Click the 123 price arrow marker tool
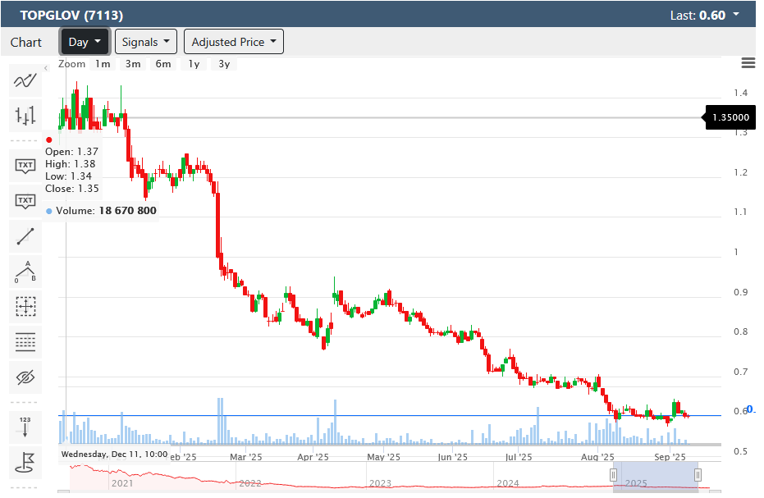Viewport: 764px width, 498px height. 25,427
